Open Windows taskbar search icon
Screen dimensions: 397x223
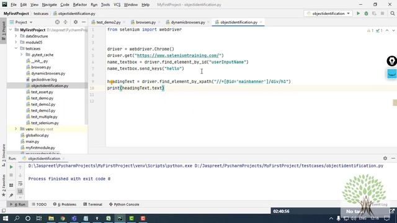coord(17,218)
